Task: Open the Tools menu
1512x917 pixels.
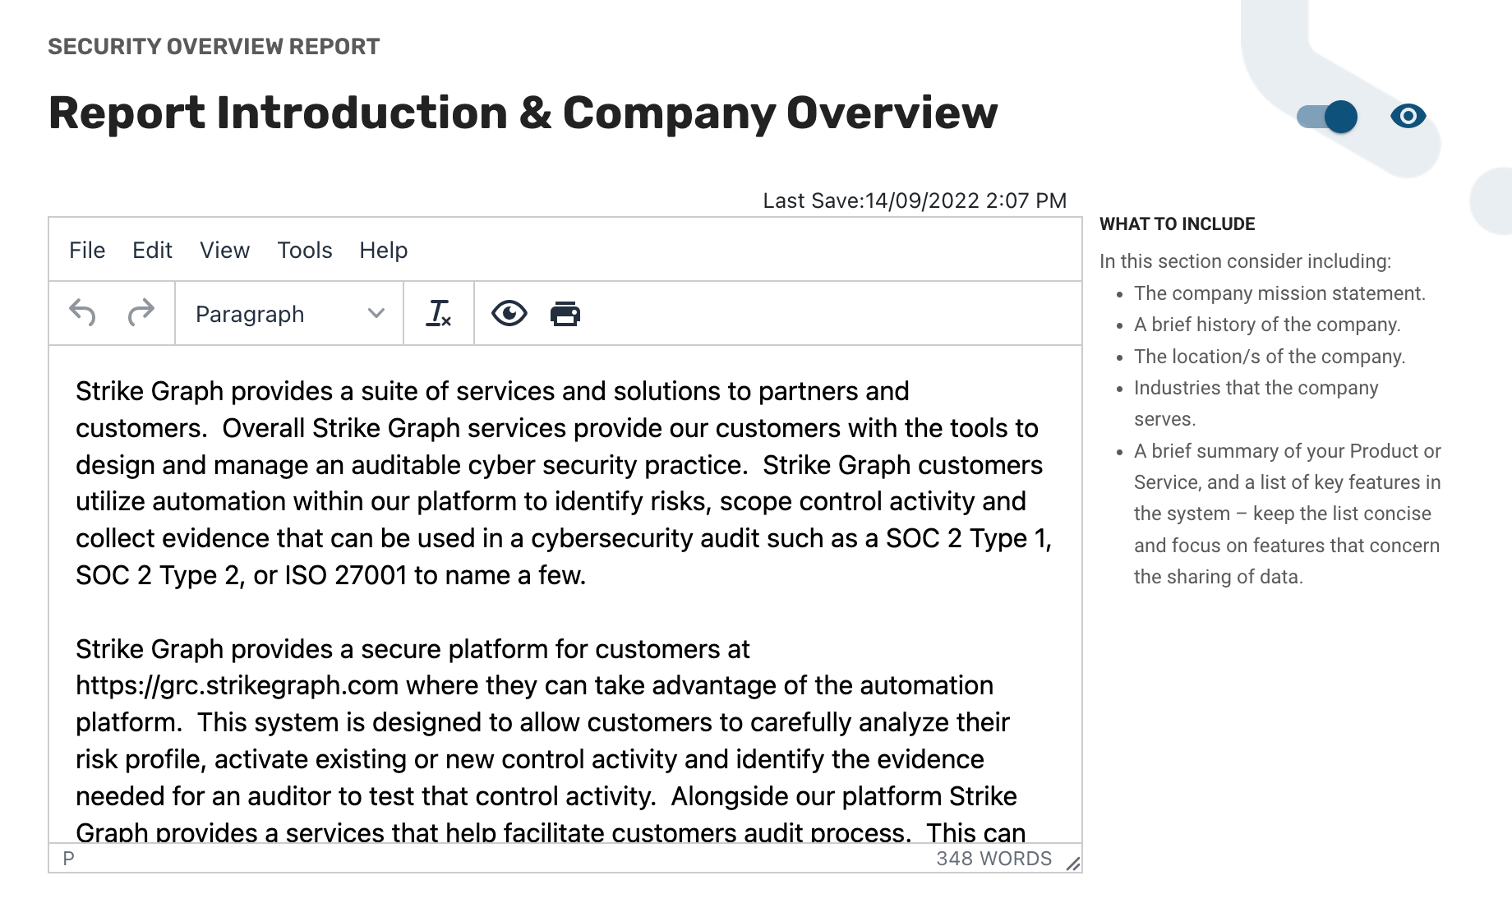Action: (305, 250)
